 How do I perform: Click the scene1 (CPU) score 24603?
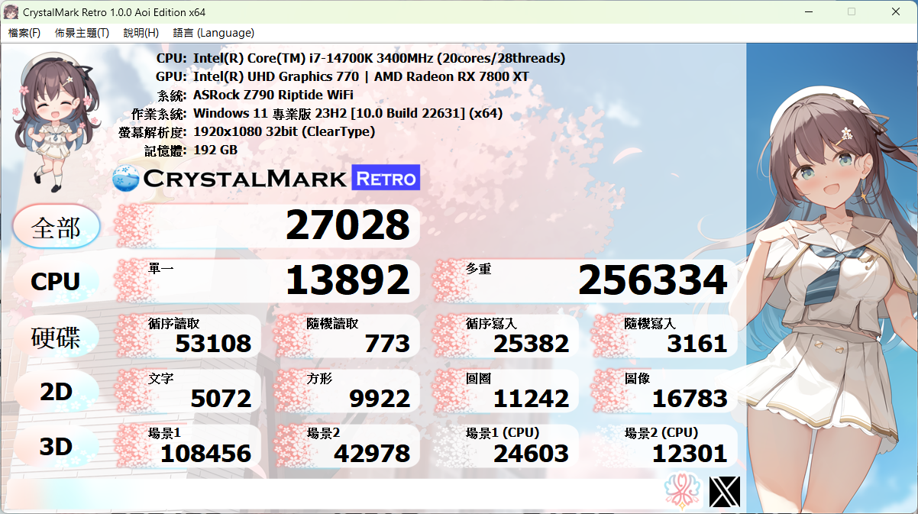coord(531,453)
